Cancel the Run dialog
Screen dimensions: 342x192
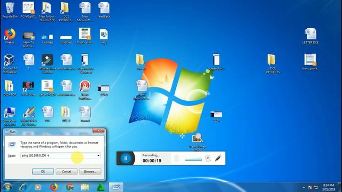click(x=66, y=172)
